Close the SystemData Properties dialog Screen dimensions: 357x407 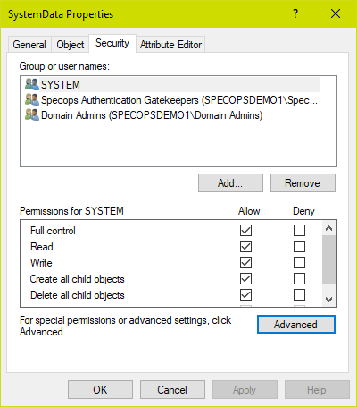[x=336, y=13]
